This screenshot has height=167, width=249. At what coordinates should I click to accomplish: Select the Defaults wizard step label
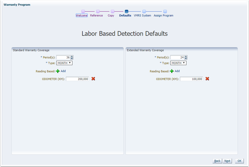[125, 15]
